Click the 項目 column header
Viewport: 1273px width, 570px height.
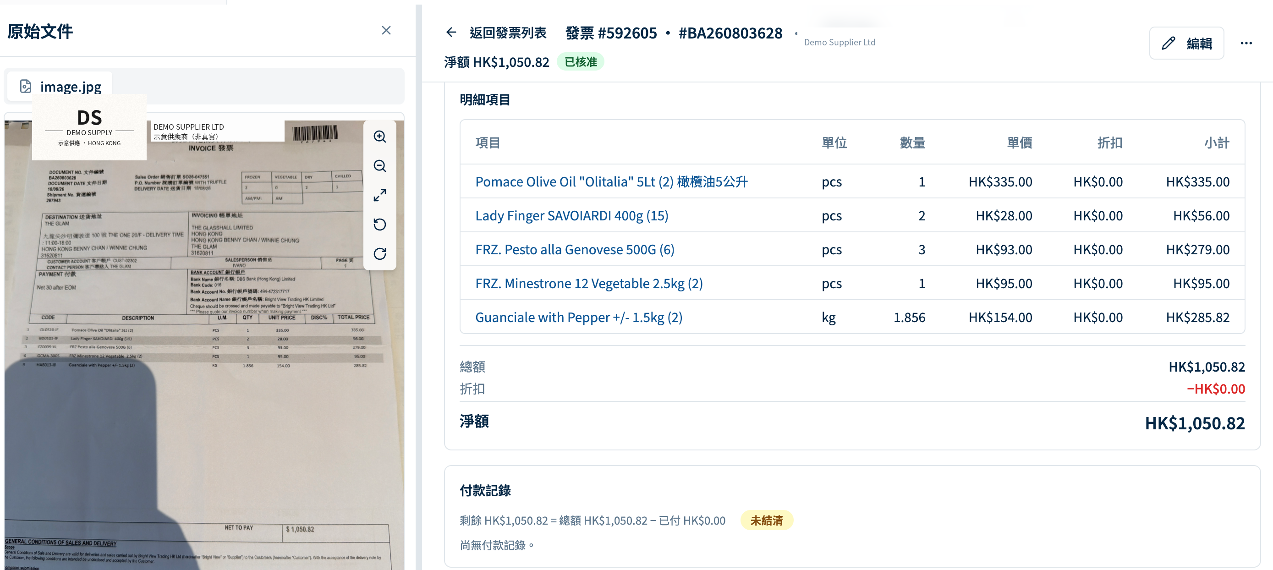(487, 143)
